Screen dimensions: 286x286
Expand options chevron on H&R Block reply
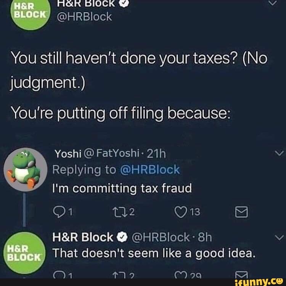pos(279,238)
